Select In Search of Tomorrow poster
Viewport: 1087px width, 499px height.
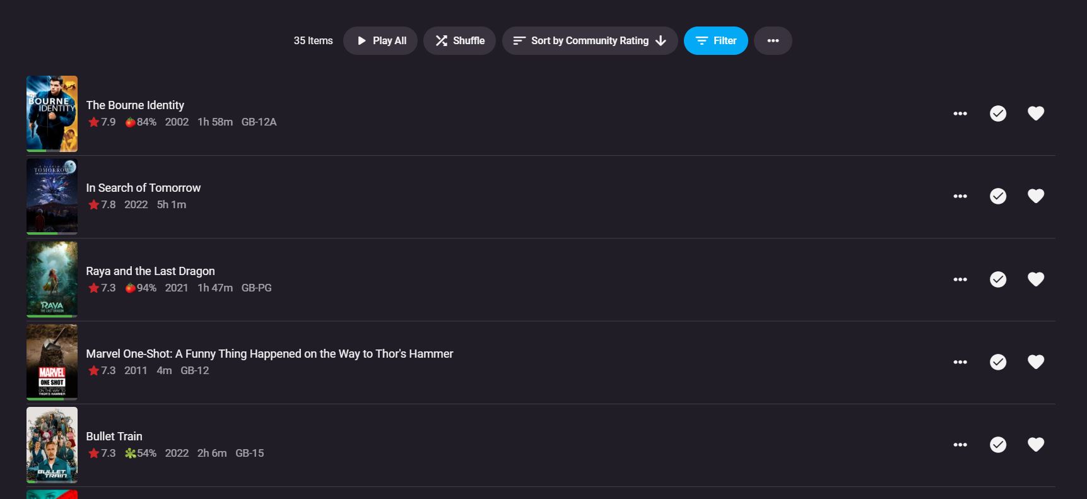(52, 196)
